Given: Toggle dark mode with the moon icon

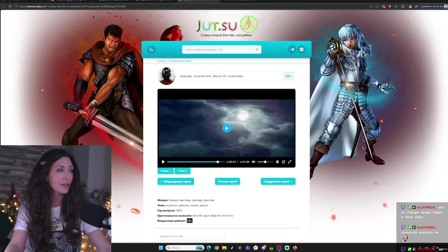Looking at the screenshot, I should (151, 49).
